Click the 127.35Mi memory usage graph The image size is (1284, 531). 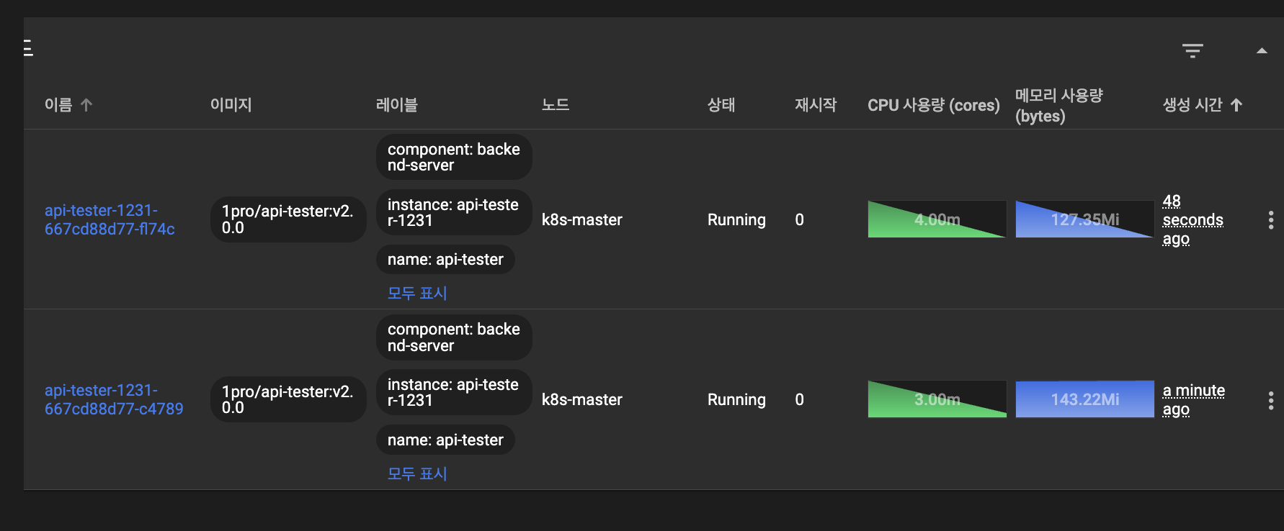[x=1084, y=219]
